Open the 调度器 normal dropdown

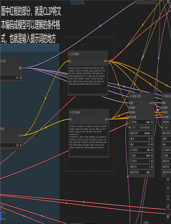(142, 155)
